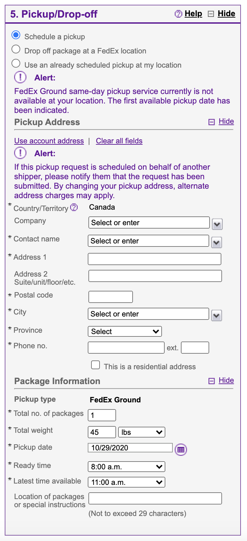Click the Use account address link
Image resolution: width=247 pixels, height=541 pixels.
coord(49,141)
